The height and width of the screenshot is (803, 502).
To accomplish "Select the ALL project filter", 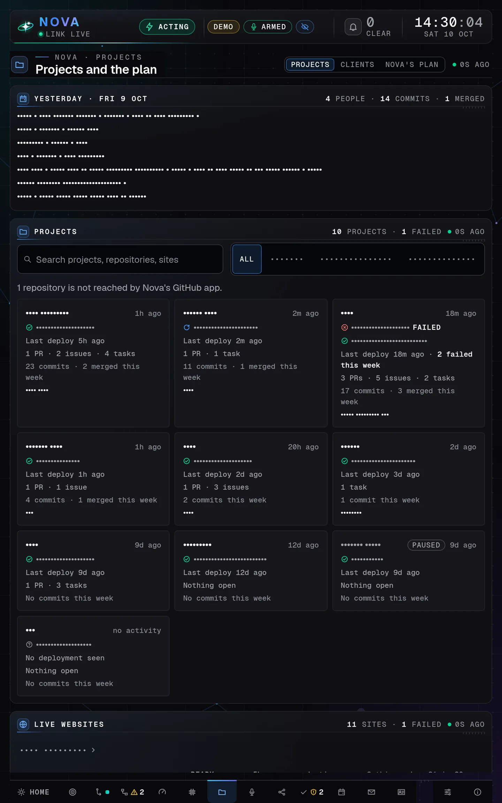I will click(247, 259).
